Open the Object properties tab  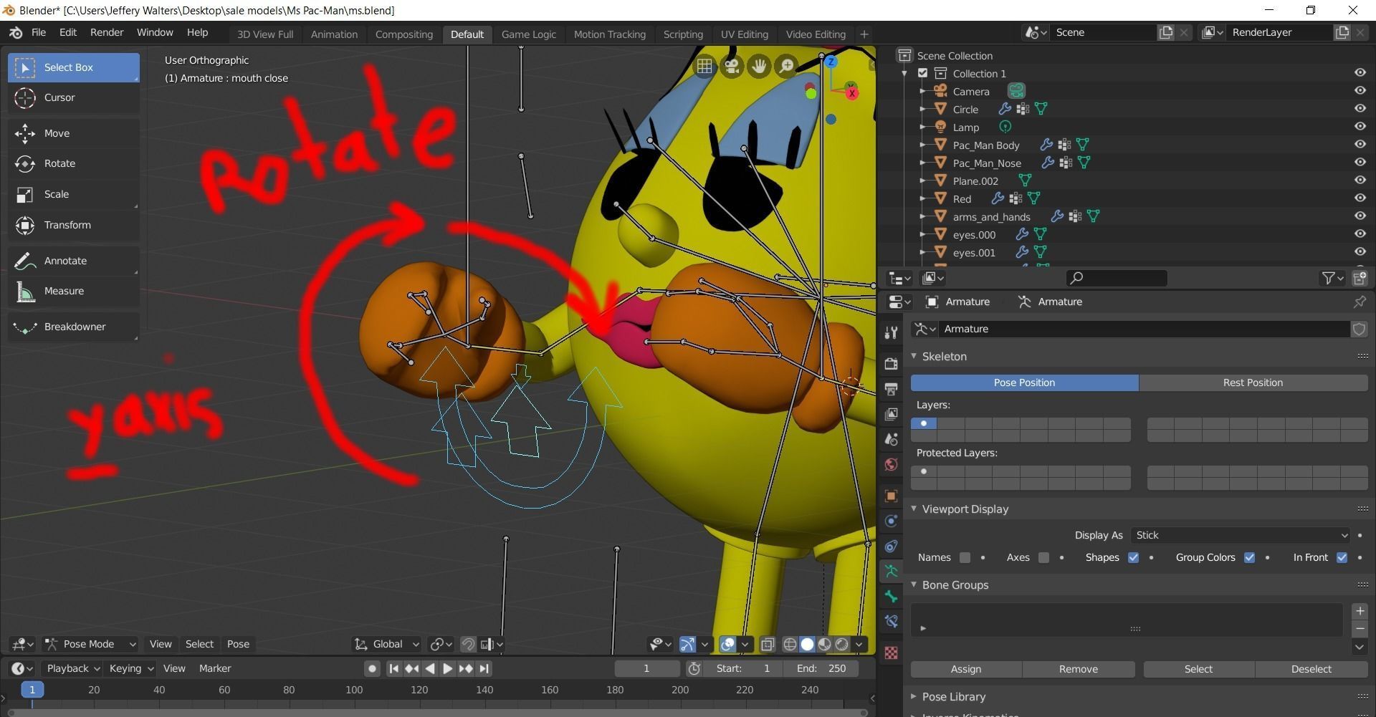click(x=891, y=496)
